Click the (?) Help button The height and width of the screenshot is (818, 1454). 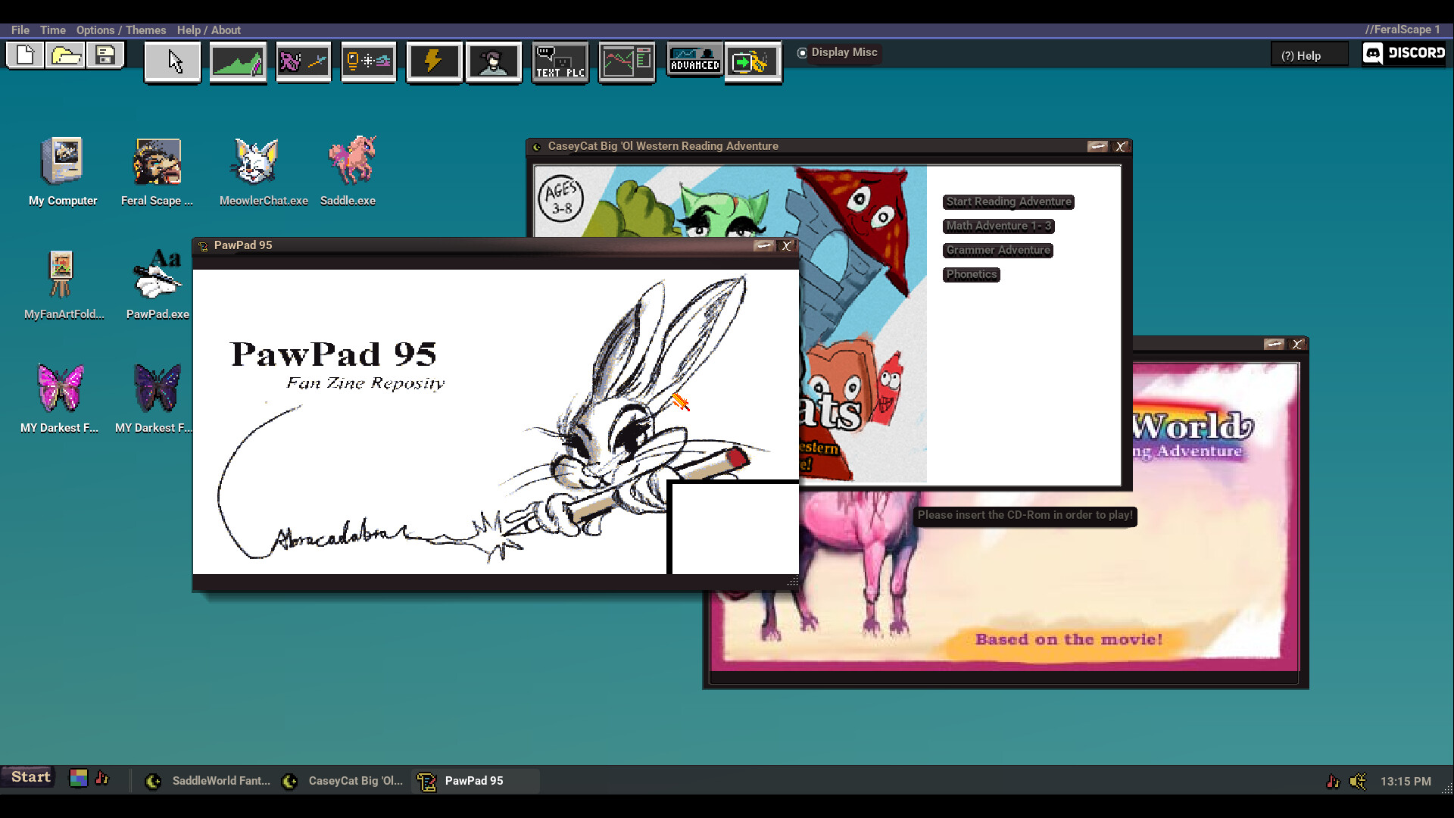[x=1309, y=55]
